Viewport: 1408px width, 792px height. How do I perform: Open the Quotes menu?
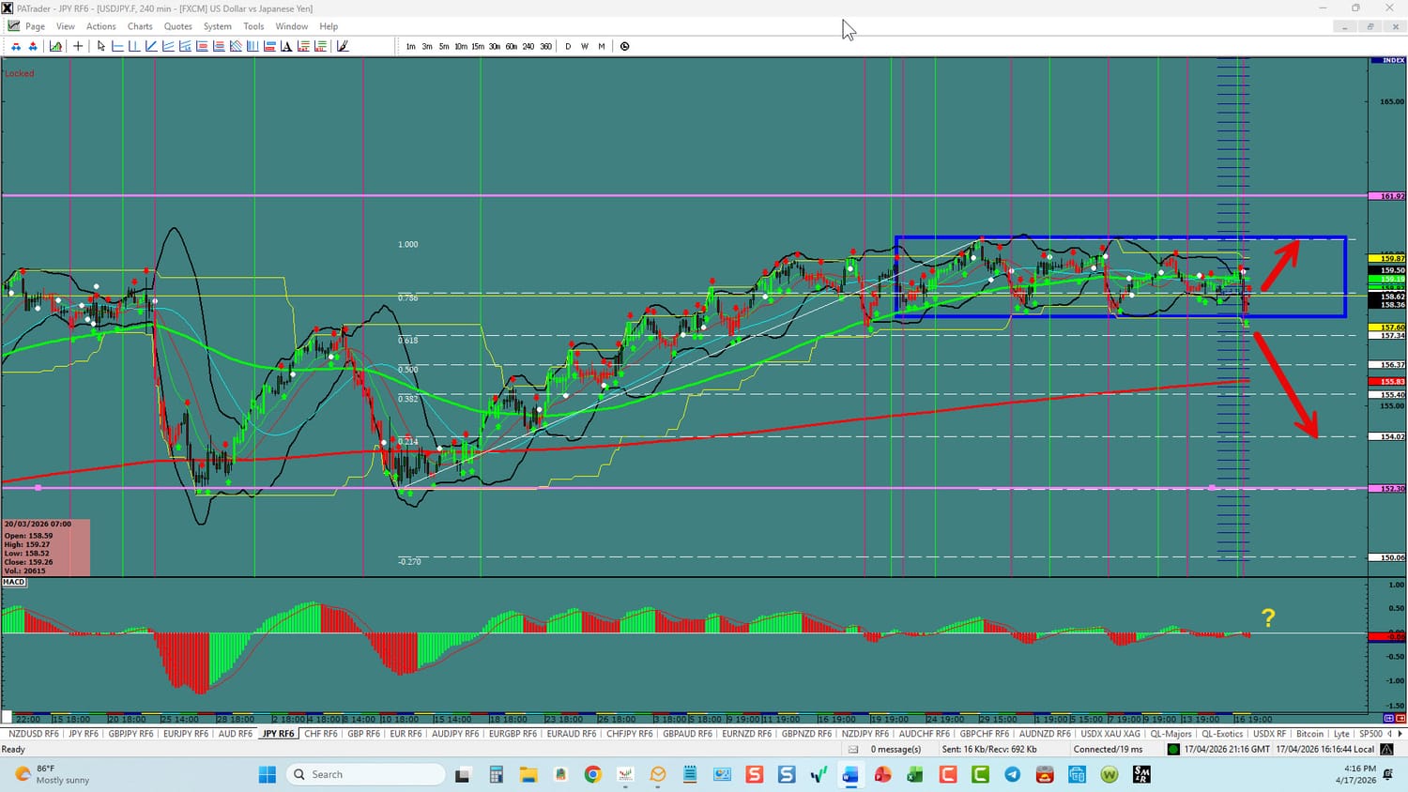click(x=177, y=26)
